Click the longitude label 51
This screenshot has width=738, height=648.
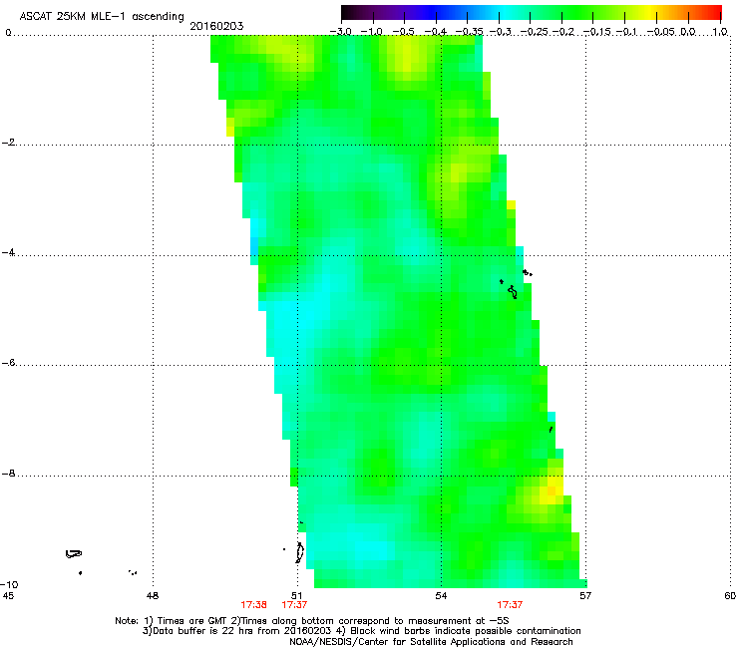pos(296,596)
